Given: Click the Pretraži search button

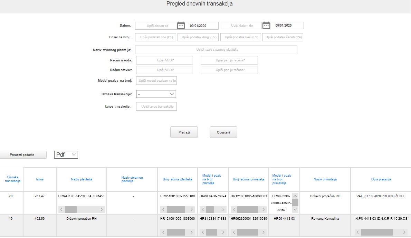Looking at the screenshot, I should (x=184, y=132).
